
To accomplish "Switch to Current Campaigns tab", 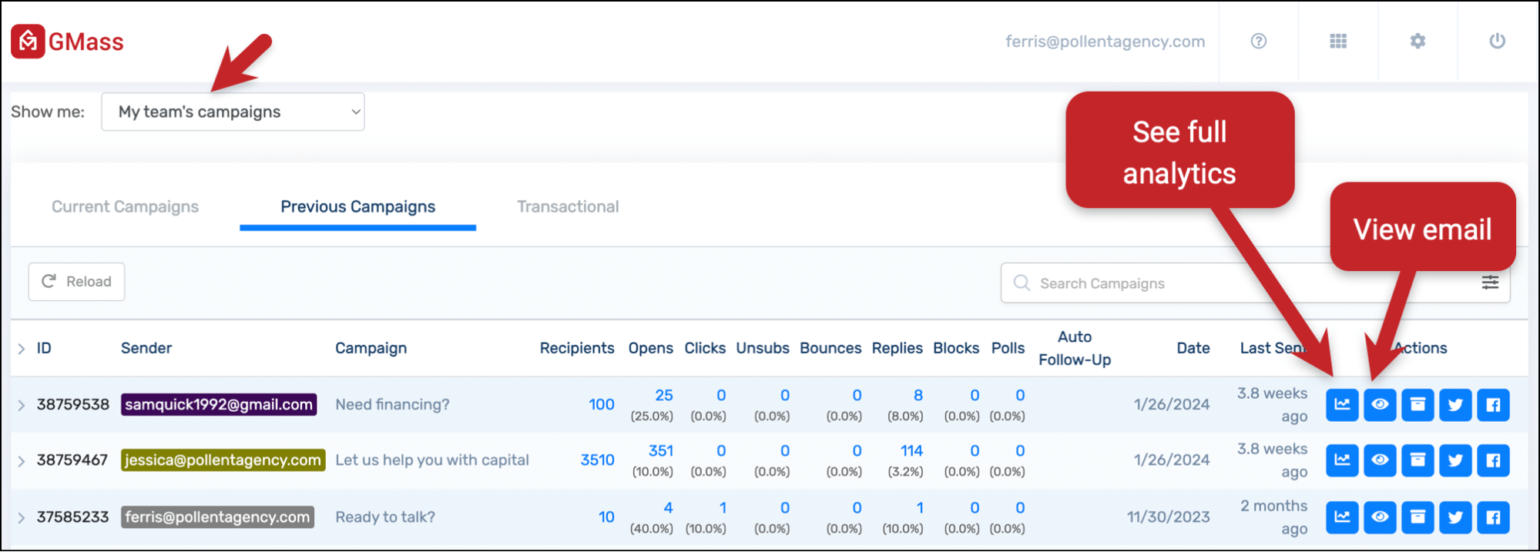I will 125,206.
